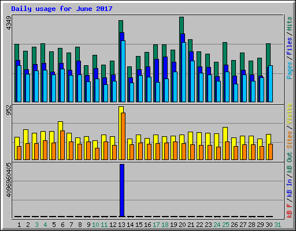Click day 13 on the x-axis

[x=121, y=225]
